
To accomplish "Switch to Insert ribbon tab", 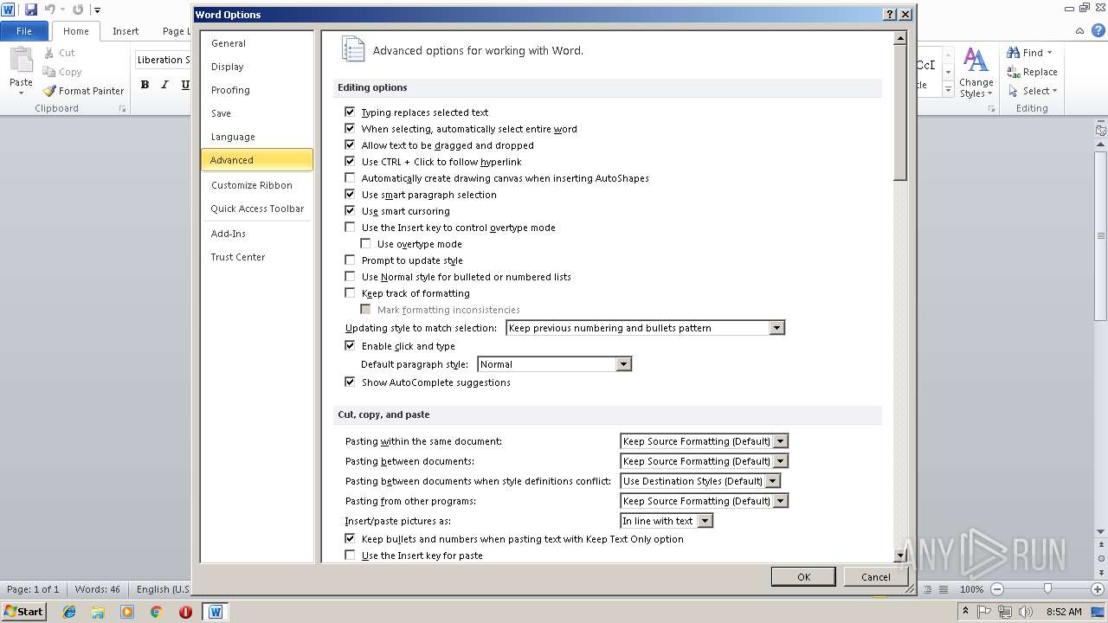I will 126,31.
